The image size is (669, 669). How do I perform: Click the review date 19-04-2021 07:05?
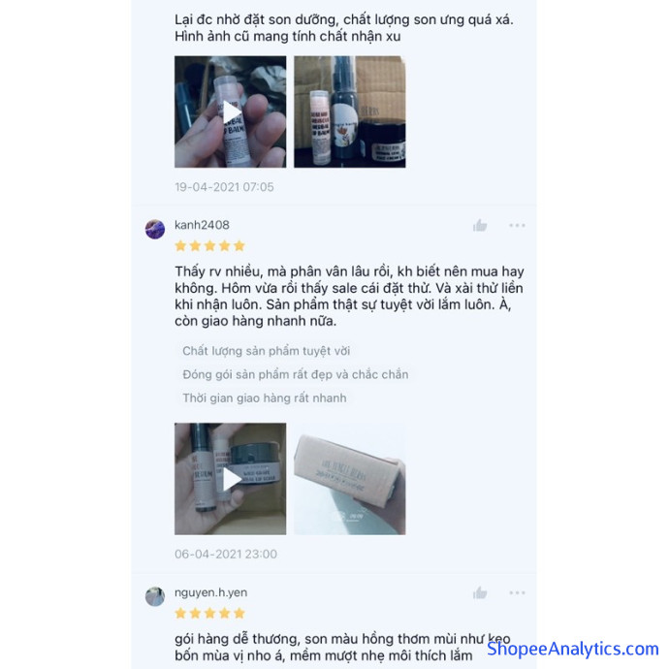pos(224,187)
